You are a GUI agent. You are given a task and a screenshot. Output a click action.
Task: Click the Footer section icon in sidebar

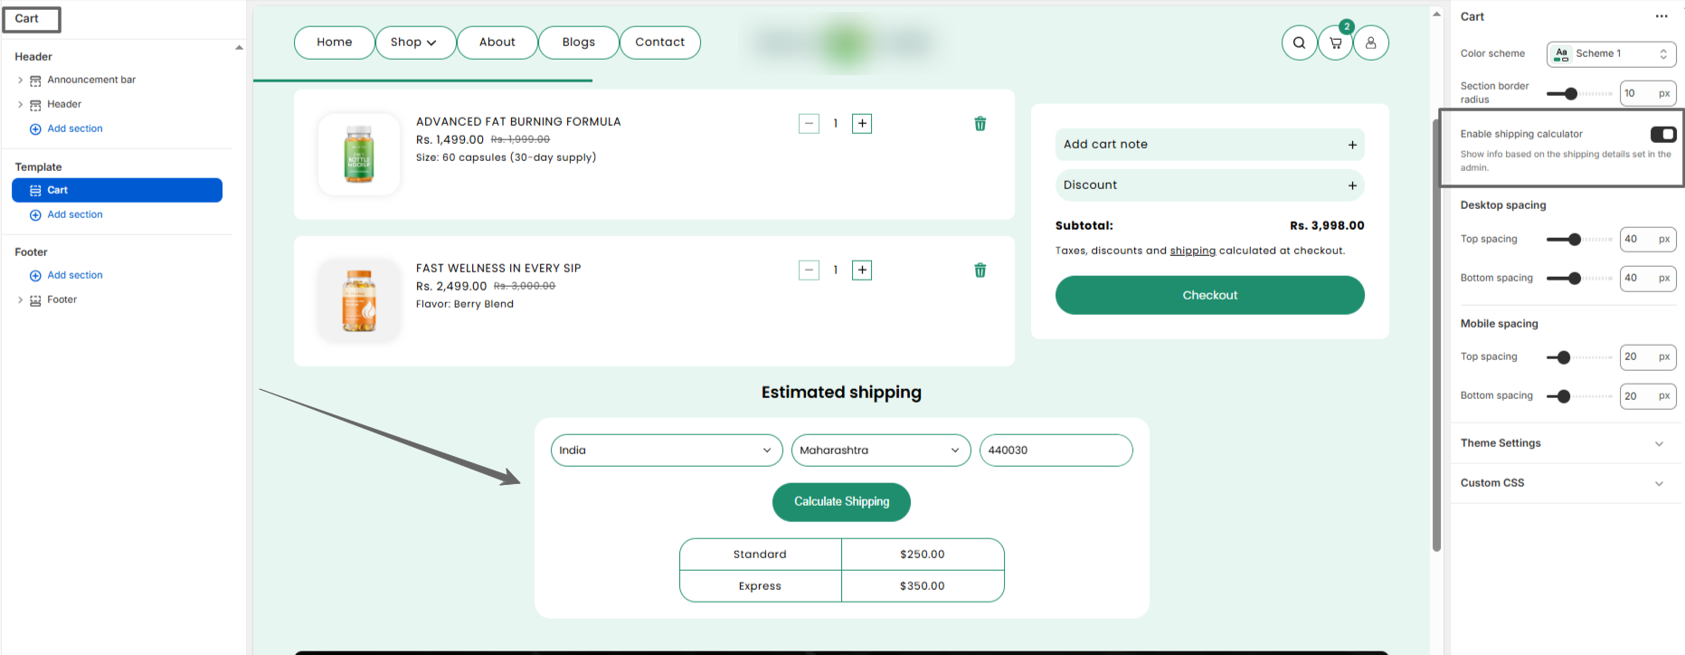tap(35, 300)
